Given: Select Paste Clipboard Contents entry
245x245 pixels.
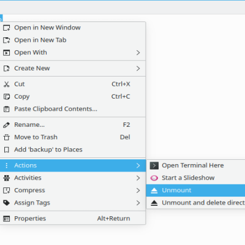Looking at the screenshot, I should [73, 109].
